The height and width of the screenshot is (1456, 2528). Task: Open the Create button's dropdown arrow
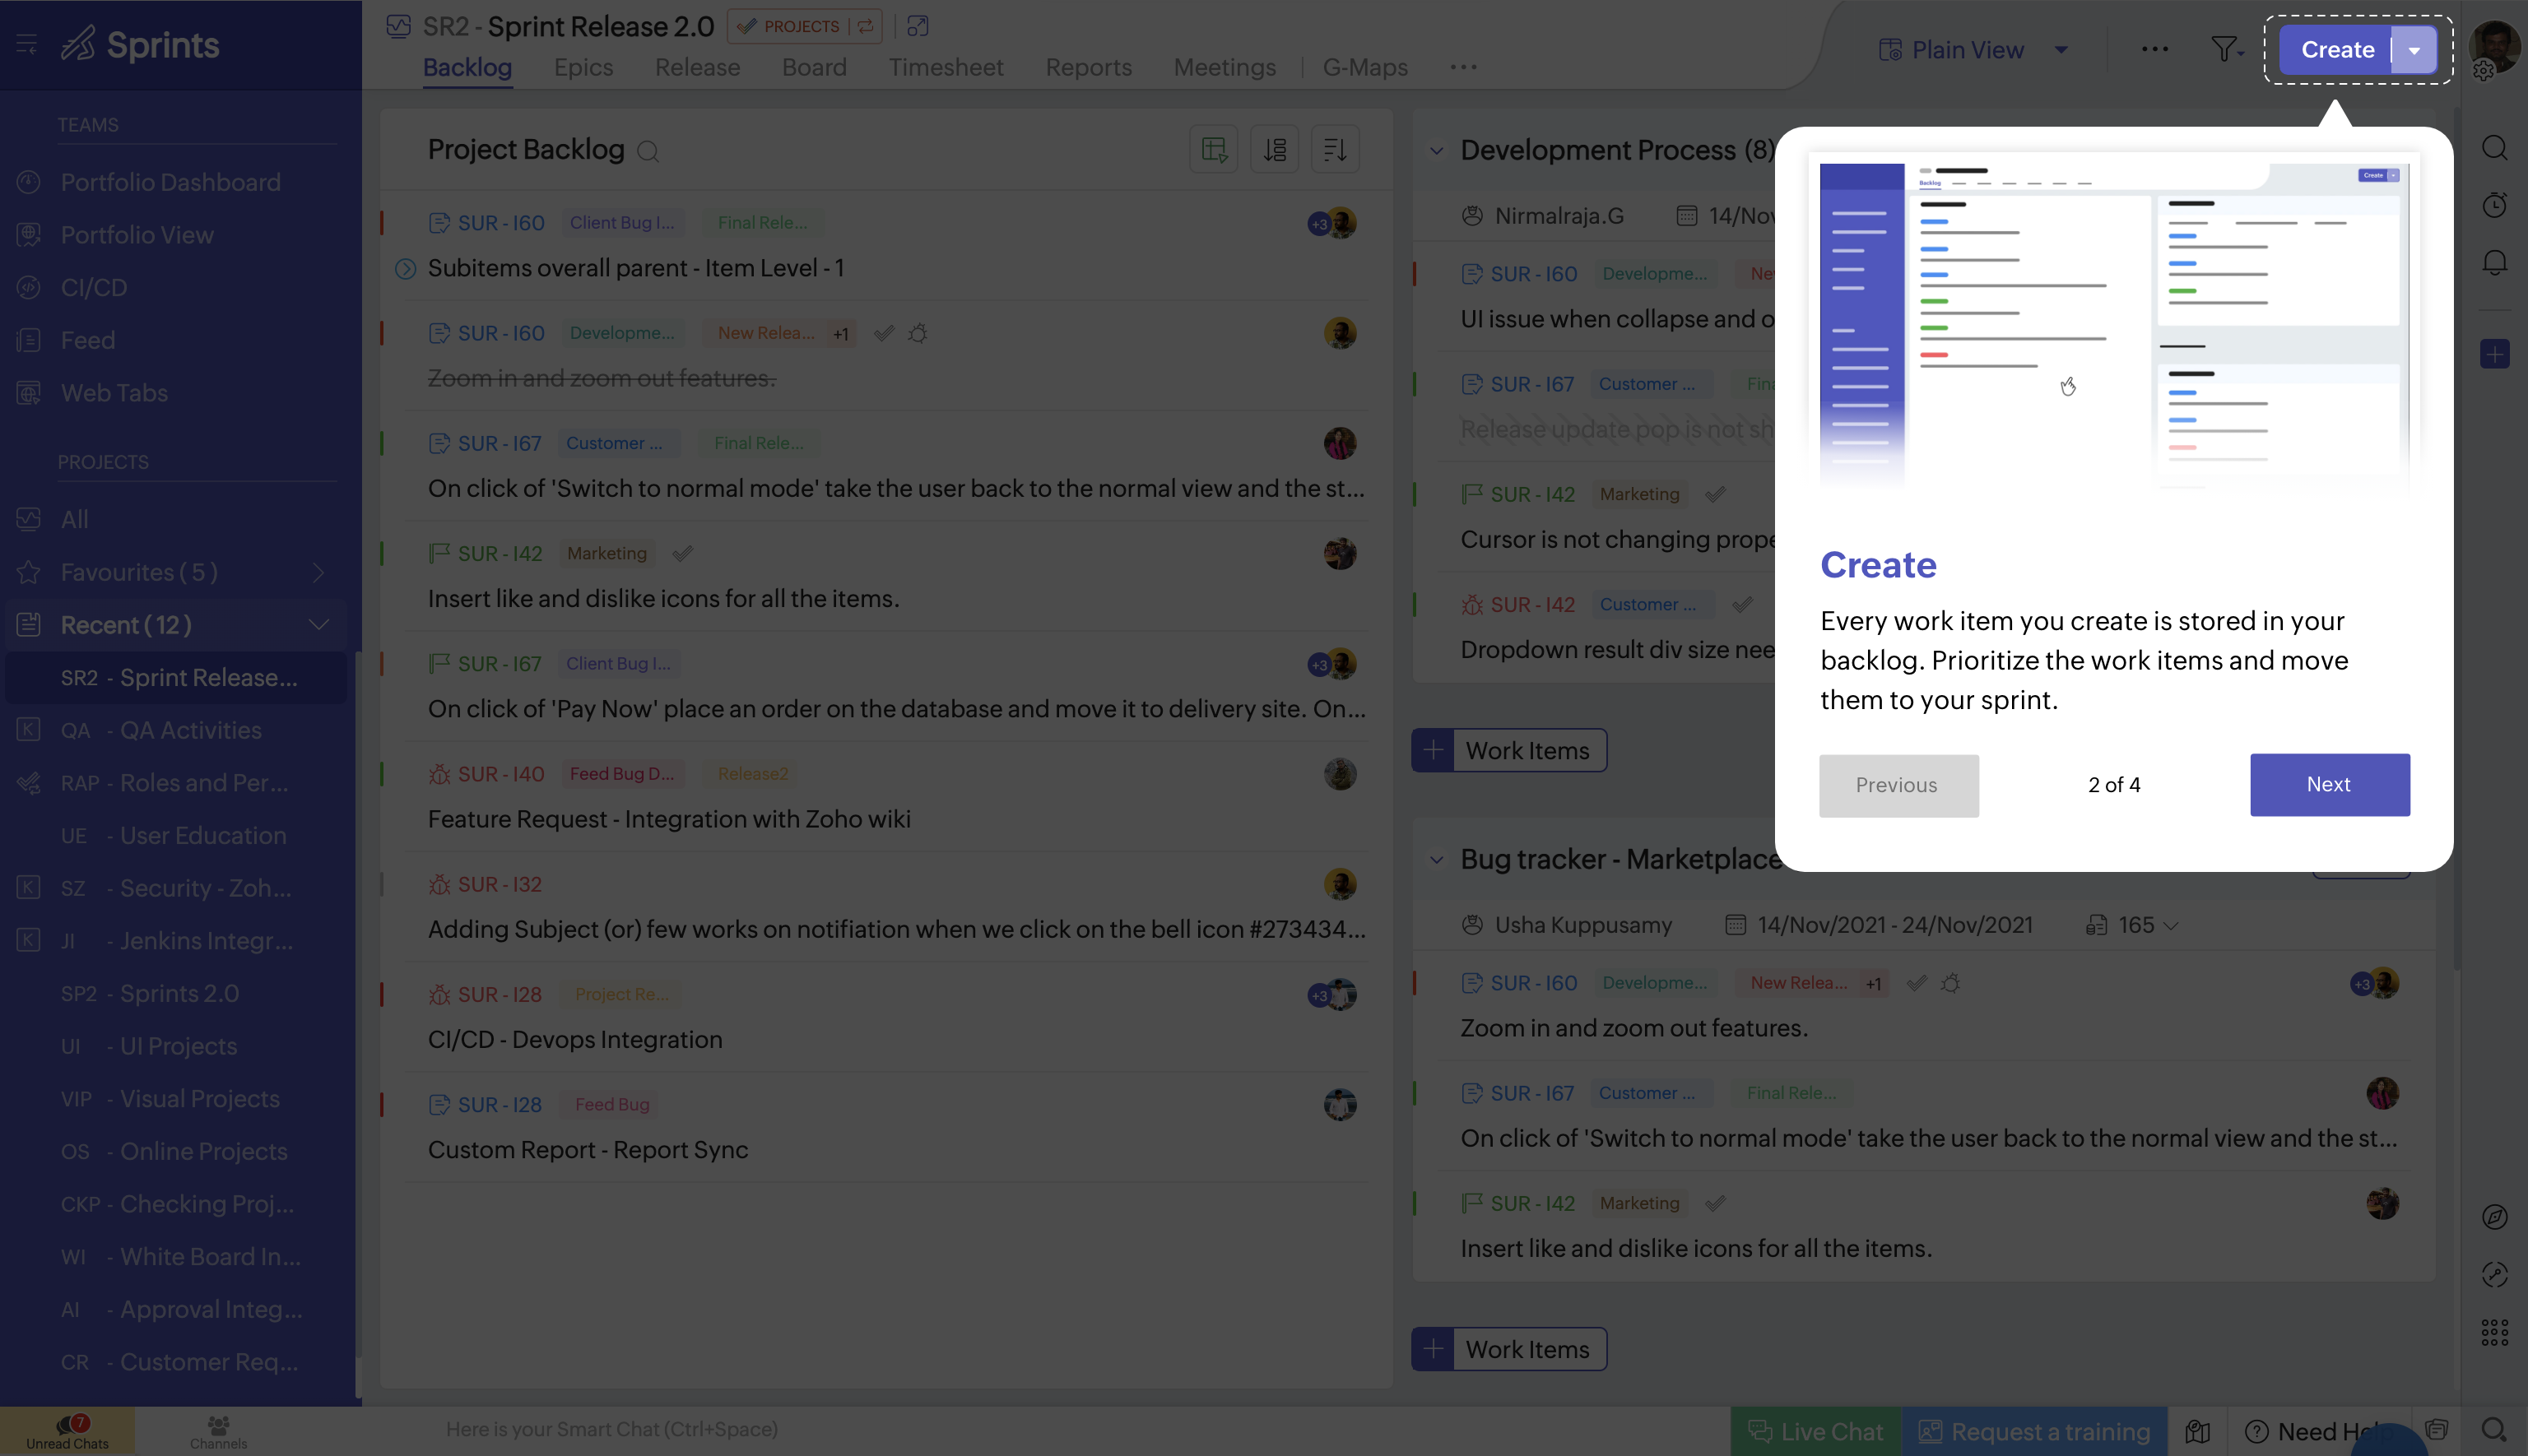click(2414, 49)
